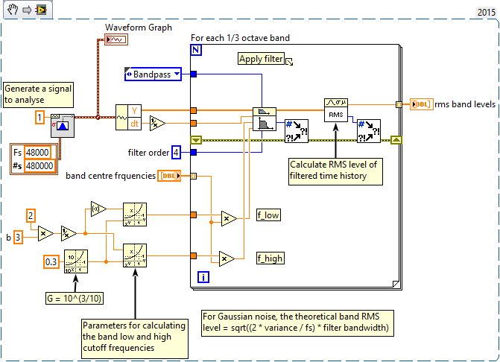Select the reciprocal node after dt
Image resolution: width=500 pixels, height=362 pixels.
[157, 124]
